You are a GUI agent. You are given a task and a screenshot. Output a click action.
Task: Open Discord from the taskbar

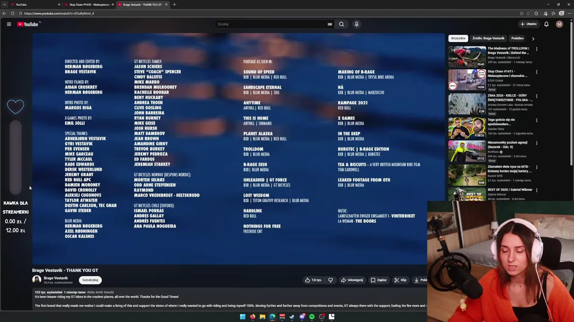(302, 317)
